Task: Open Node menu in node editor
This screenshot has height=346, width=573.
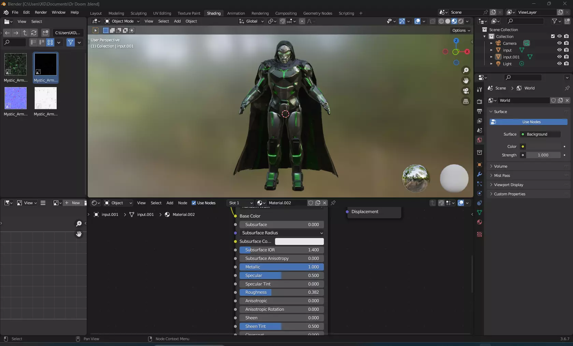Action: tap(183, 203)
